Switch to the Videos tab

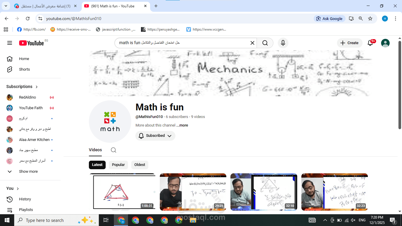[x=95, y=150]
